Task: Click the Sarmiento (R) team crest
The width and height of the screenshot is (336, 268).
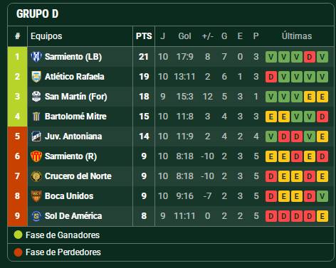Action: [36, 156]
